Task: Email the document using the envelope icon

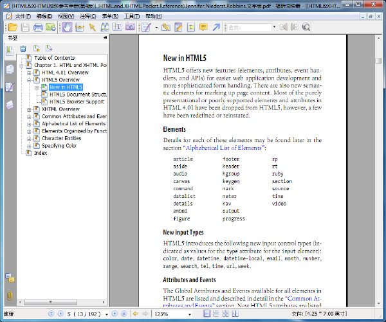Action: click(x=51, y=27)
